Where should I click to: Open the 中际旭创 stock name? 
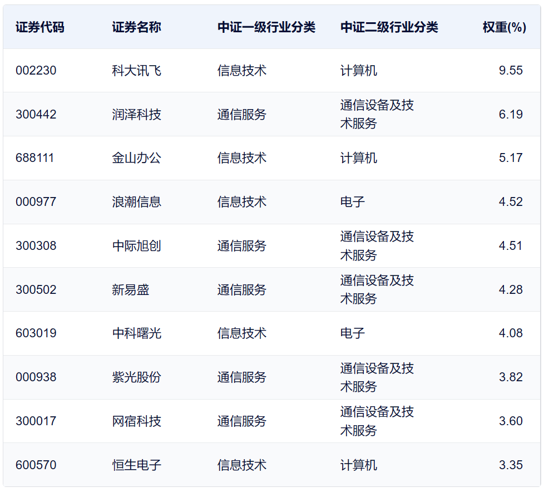coord(136,246)
